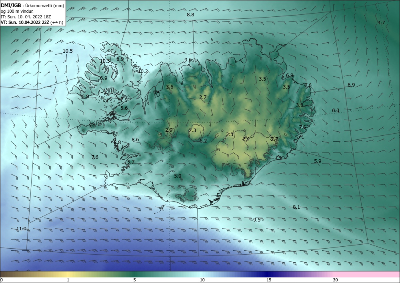The image size is (400, 283).
Task: Select the 5.6 value label
Action: (x=124, y=108)
